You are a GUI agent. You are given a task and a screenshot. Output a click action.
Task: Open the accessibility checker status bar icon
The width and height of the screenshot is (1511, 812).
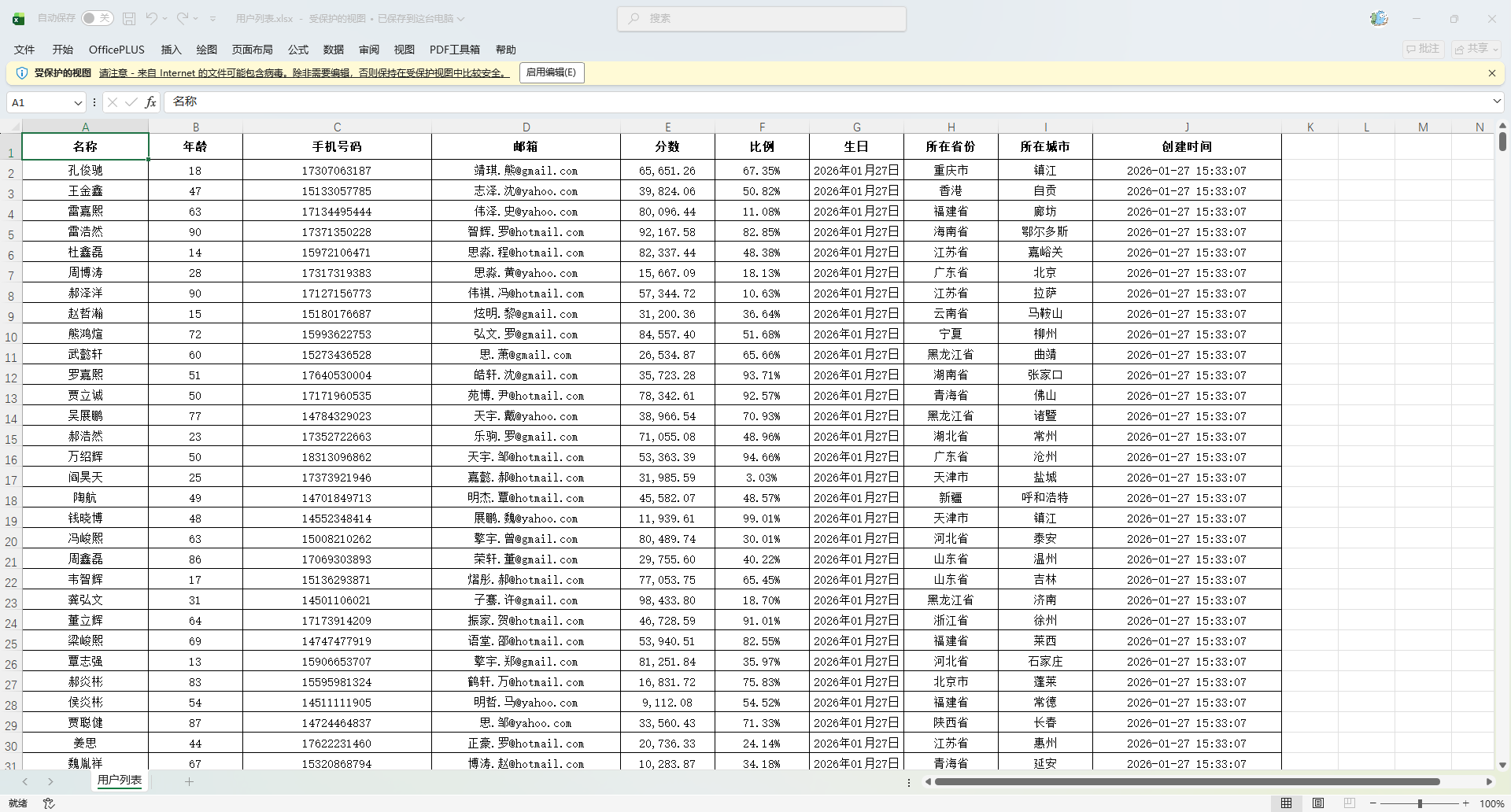pyautogui.click(x=49, y=803)
